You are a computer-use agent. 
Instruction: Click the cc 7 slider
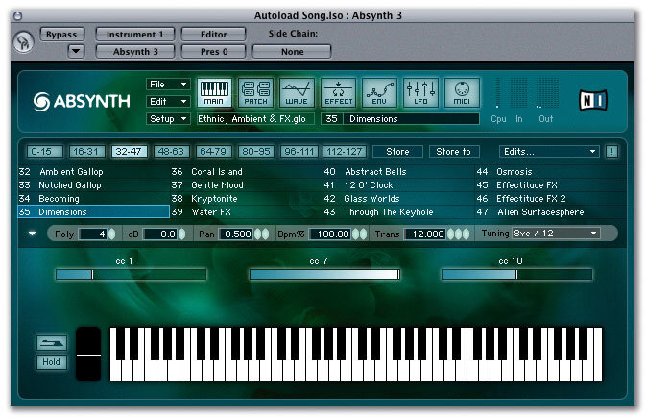point(324,274)
